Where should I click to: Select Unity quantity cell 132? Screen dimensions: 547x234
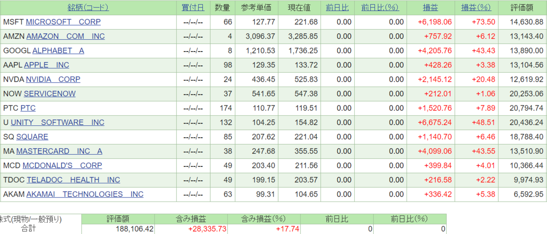[x=226, y=123]
